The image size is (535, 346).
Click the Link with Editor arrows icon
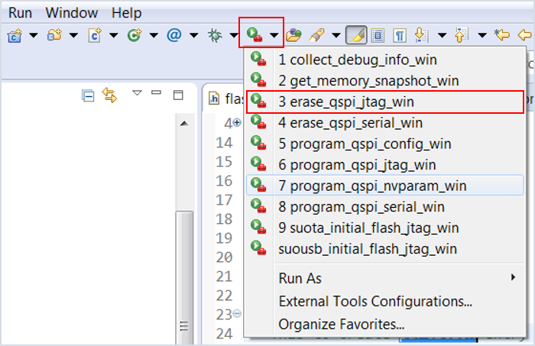[x=109, y=95]
